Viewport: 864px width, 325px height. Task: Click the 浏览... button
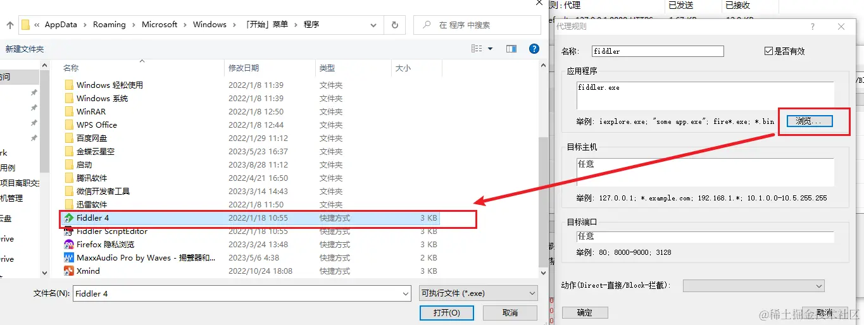tap(810, 121)
